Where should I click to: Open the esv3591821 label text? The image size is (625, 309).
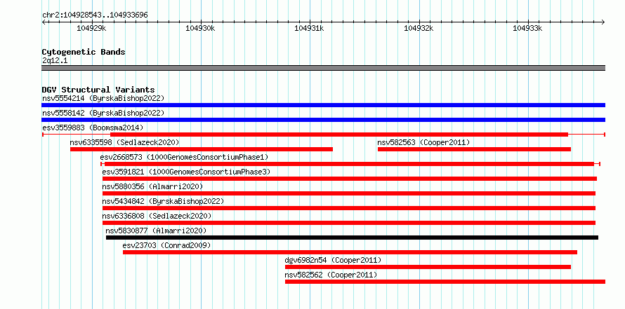[x=186, y=172]
